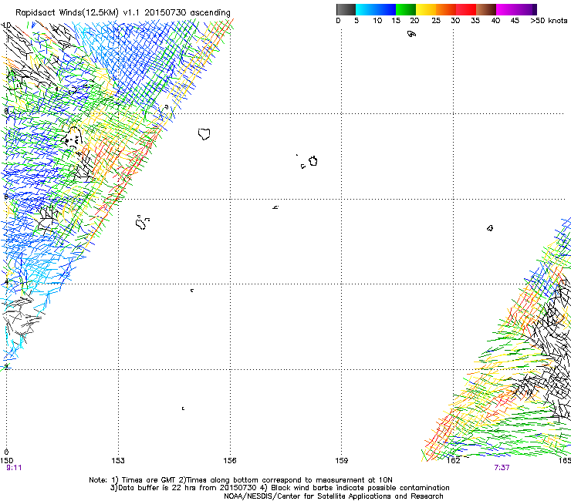Click the green 15–20 knots legend segment

(x=406, y=9)
